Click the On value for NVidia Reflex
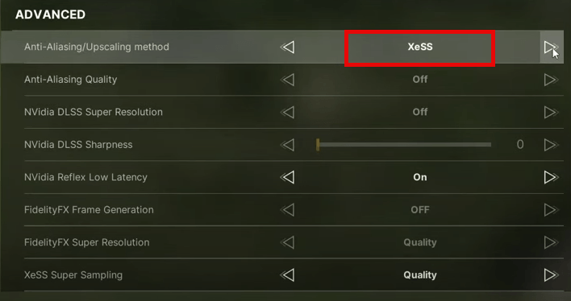Image resolution: width=571 pixels, height=301 pixels. (420, 177)
